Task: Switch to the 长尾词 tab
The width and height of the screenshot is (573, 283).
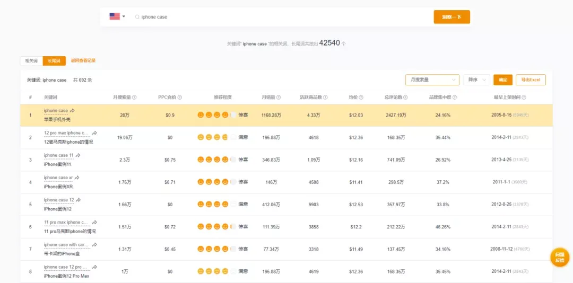Action: coord(54,60)
